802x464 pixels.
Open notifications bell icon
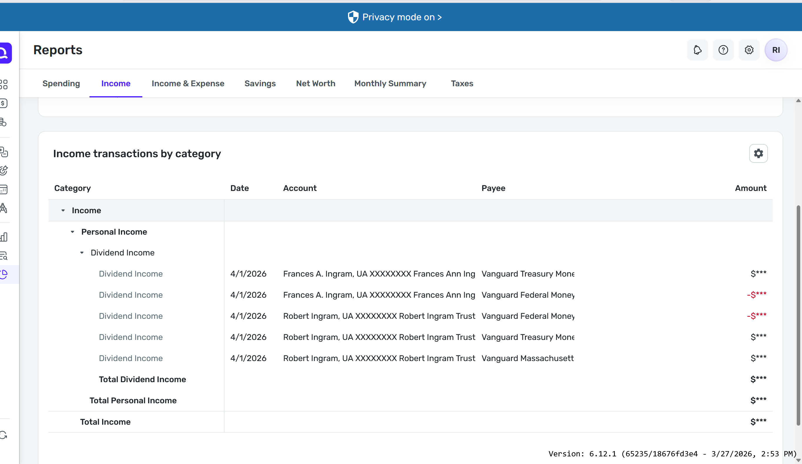(x=697, y=50)
